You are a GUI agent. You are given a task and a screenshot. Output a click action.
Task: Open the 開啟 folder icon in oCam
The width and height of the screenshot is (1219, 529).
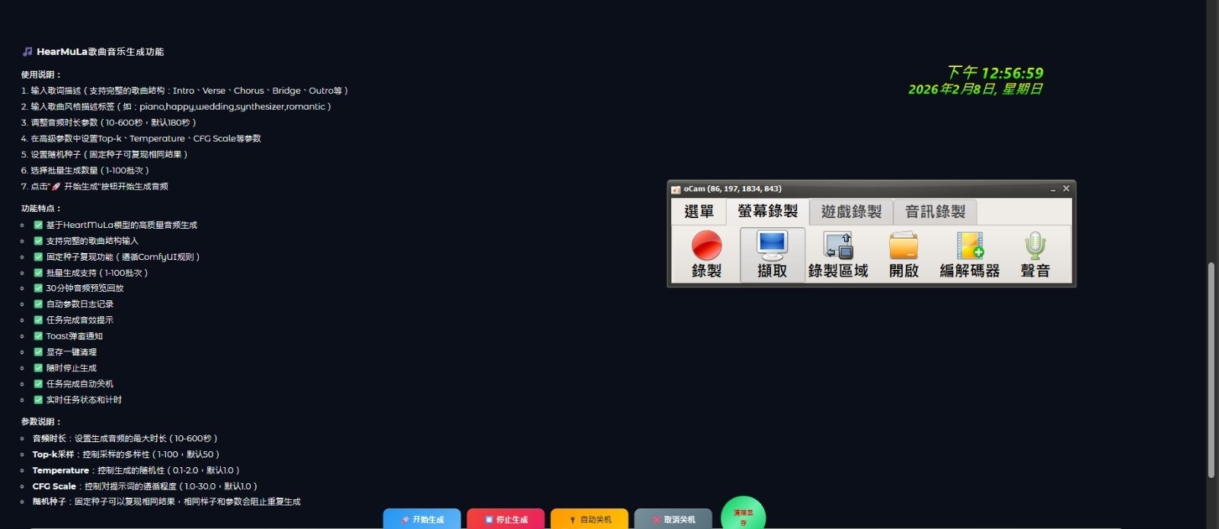coord(904,255)
